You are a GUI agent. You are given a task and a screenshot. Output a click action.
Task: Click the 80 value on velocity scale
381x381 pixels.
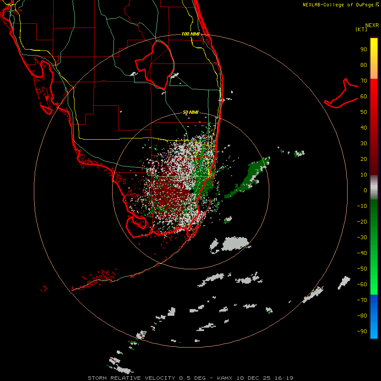click(x=364, y=65)
